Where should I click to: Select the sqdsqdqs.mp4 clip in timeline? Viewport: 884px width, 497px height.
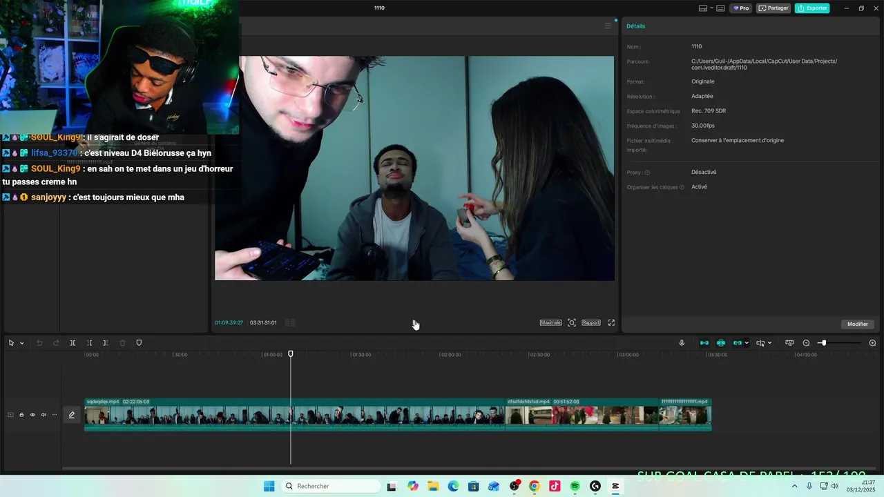pyautogui.click(x=295, y=414)
